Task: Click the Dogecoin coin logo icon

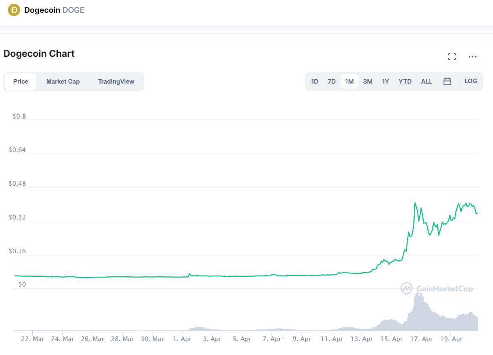Action: 14,10
